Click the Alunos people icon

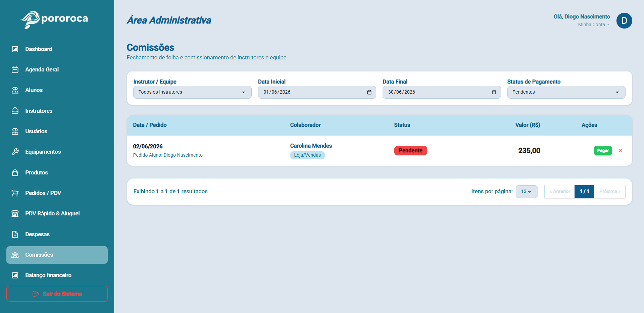(x=15, y=90)
